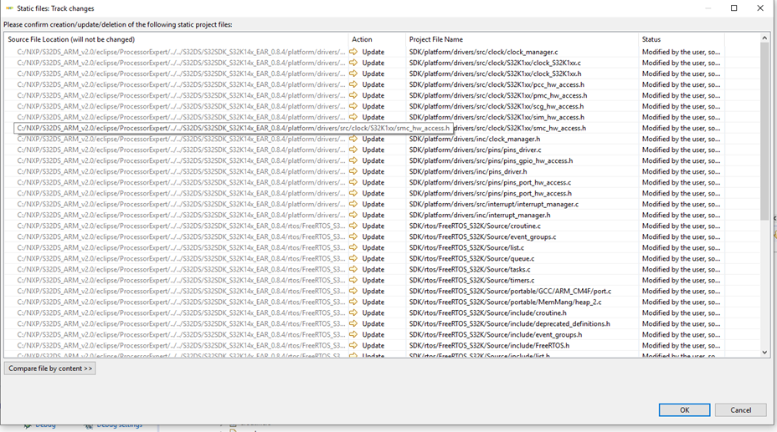
Task: Click the Cancel button
Action: (x=740, y=409)
